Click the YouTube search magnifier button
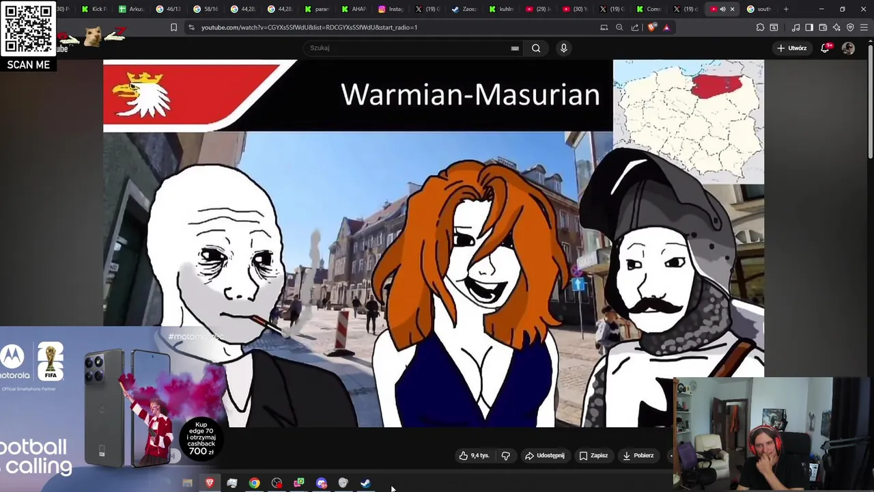Image resolution: width=874 pixels, height=492 pixels. pos(536,48)
